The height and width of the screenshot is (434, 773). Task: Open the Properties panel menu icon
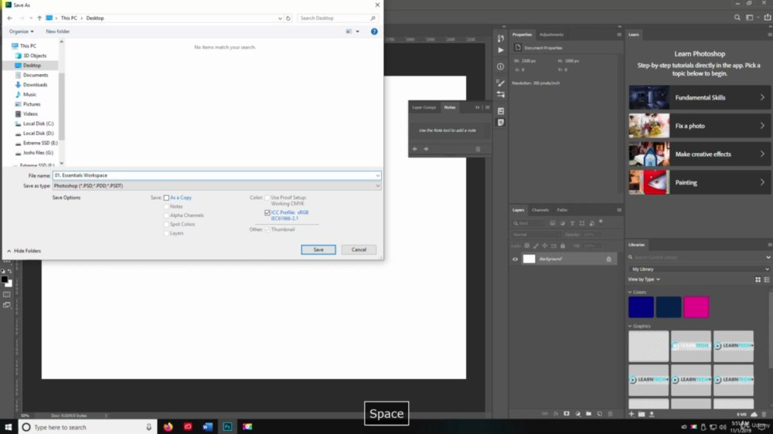click(x=619, y=35)
